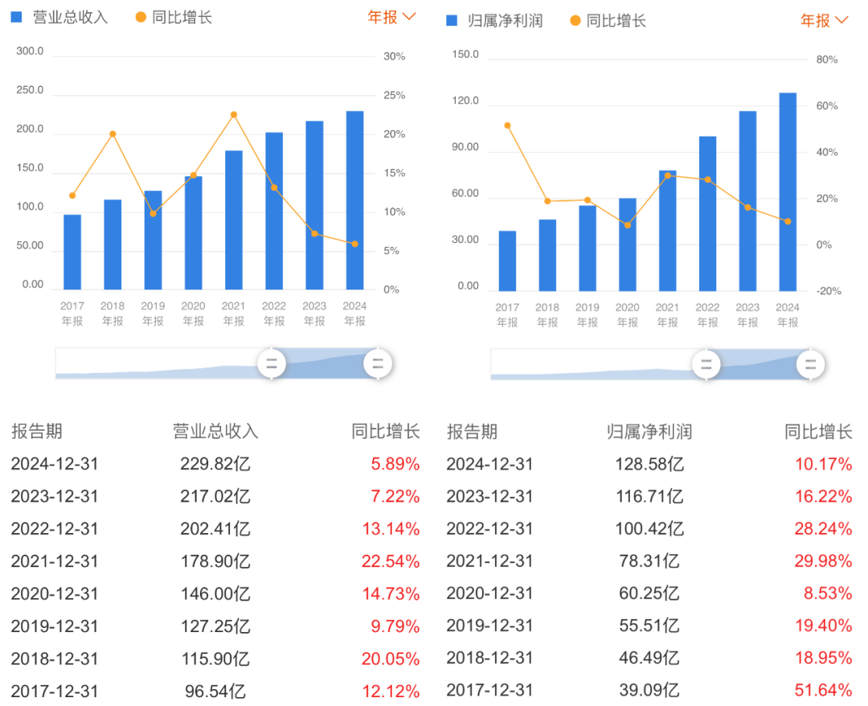Toggle the 归属净利润 blue legend square
Viewport: 868px width, 706px height.
(452, 21)
